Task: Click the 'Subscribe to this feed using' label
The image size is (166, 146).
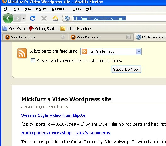Action: [x=53, y=51]
